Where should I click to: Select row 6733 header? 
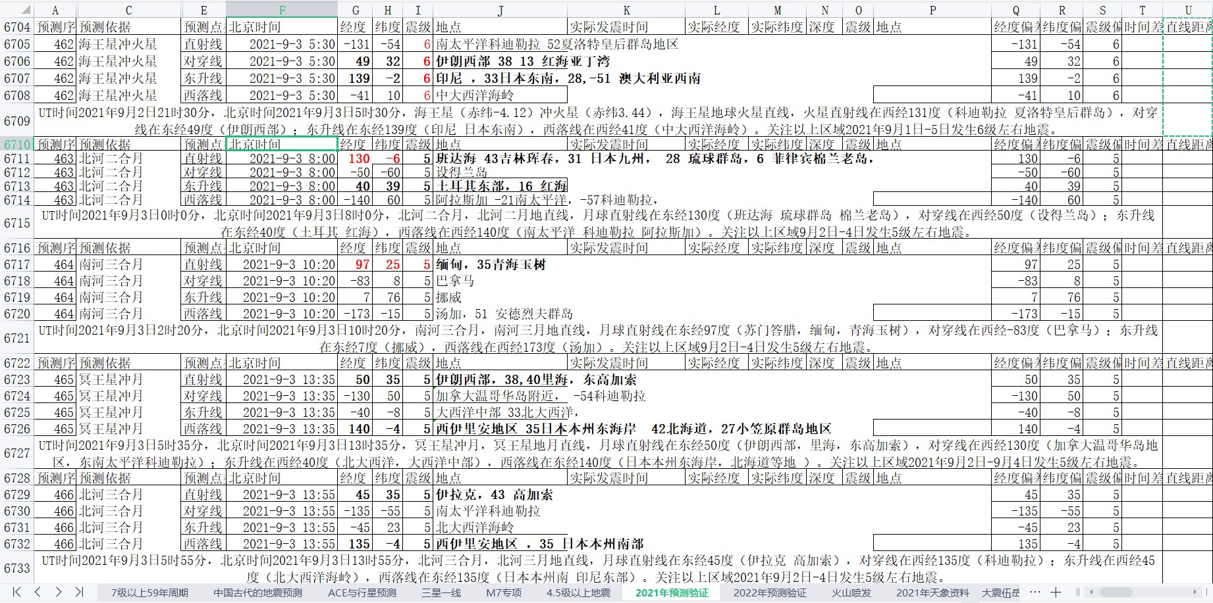pos(16,568)
